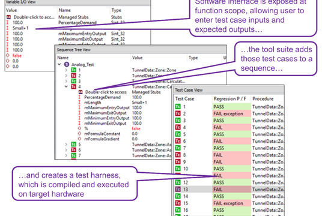This screenshot has height=216, width=322.
Task: Sort by Regression P / F column header
Action: click(230, 99)
